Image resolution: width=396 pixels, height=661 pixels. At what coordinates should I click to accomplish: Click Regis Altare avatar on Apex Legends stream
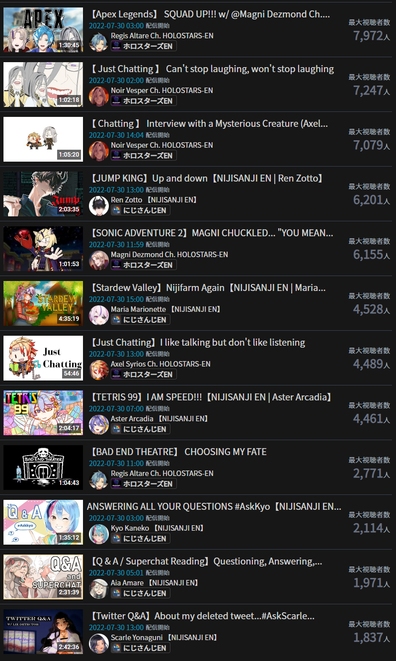point(99,42)
